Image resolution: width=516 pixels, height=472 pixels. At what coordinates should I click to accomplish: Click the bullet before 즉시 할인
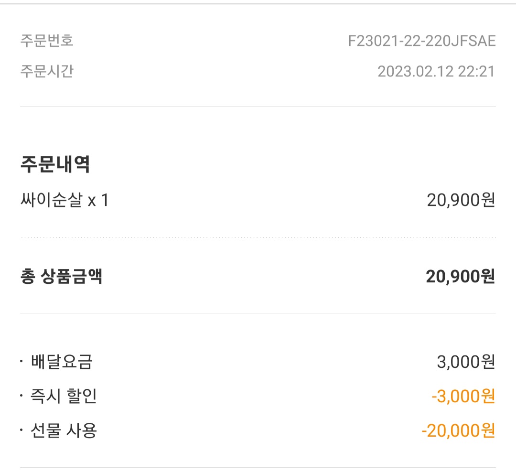[x=21, y=396]
